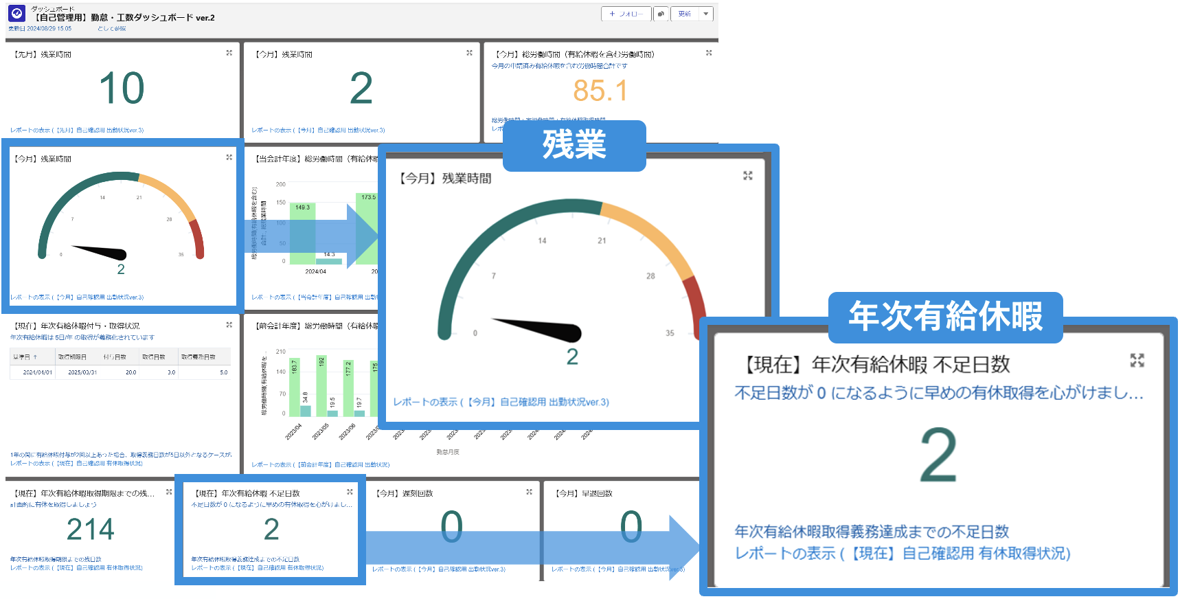Click the 更新 refresh button

[685, 14]
